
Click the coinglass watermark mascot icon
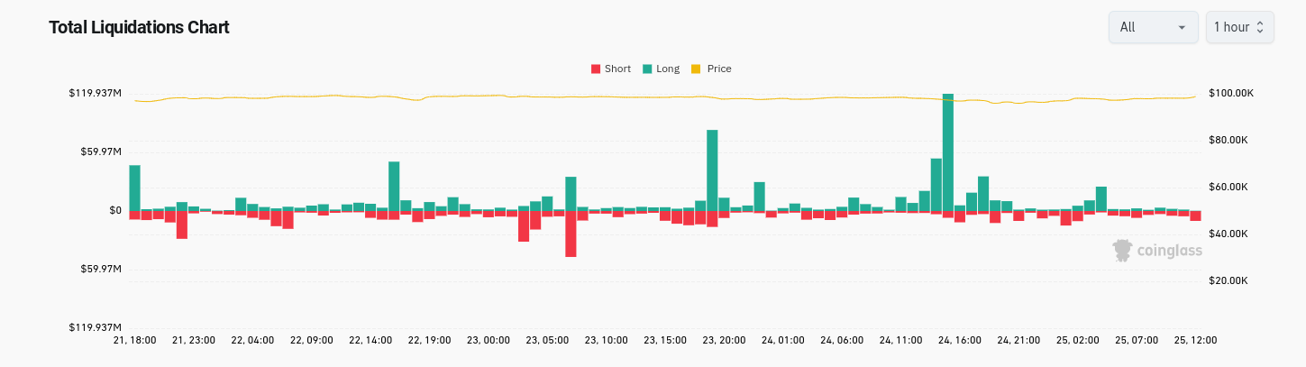(x=1122, y=251)
